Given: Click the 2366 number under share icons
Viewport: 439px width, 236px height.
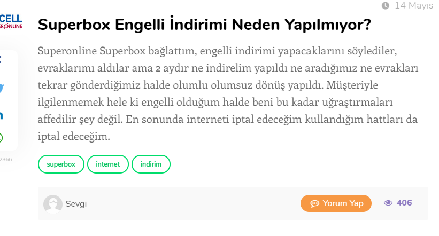Looking at the screenshot, I should click(x=6, y=160).
